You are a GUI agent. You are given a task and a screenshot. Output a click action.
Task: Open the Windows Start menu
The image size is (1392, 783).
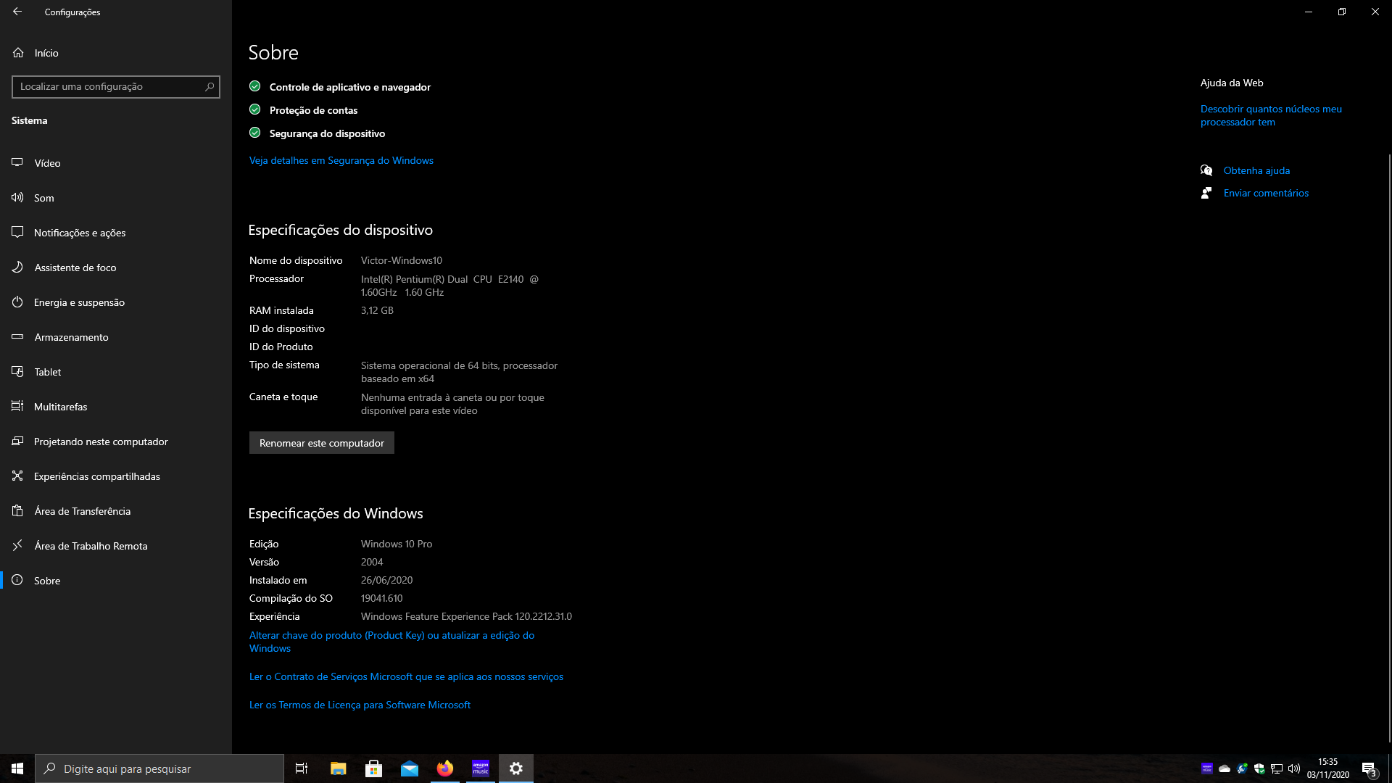pos(17,768)
